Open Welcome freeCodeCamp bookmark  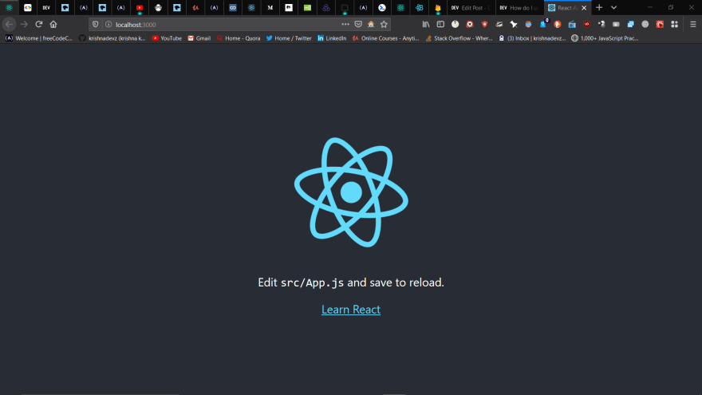pos(39,38)
